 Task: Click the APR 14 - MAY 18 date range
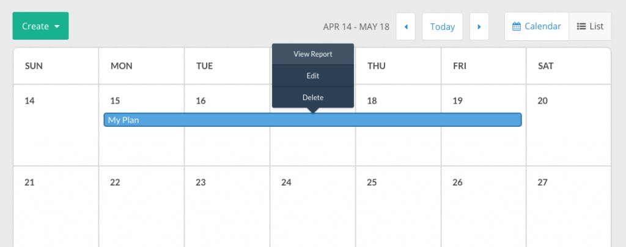(356, 27)
